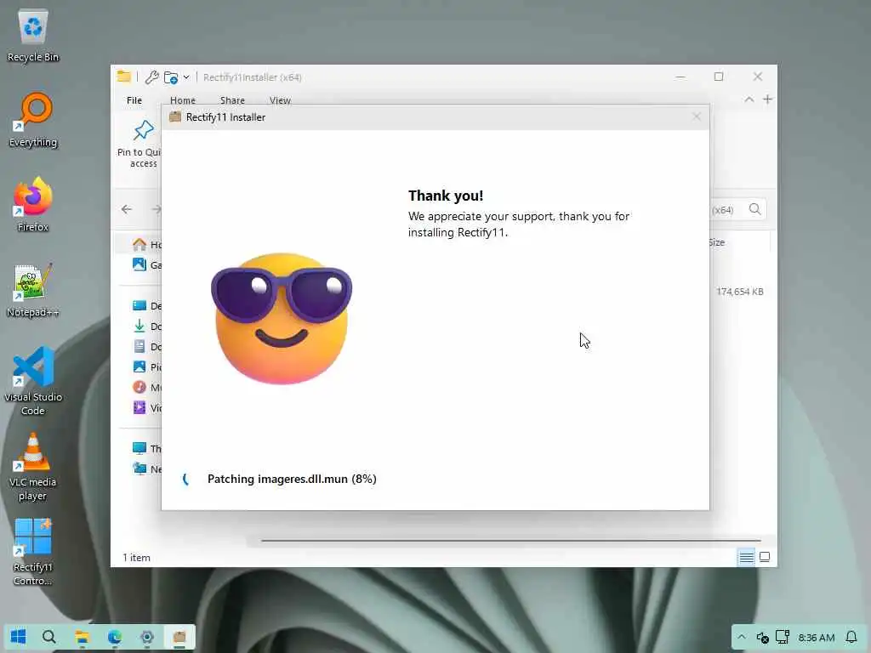Click the Explorer search magnifier icon
Viewport: 871px width, 653px height.
(x=755, y=209)
